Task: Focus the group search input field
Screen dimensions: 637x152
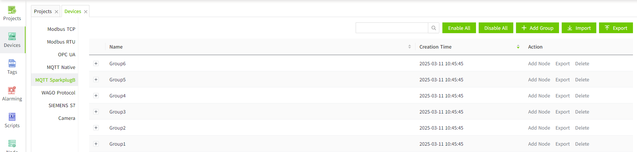Action: (x=392, y=28)
